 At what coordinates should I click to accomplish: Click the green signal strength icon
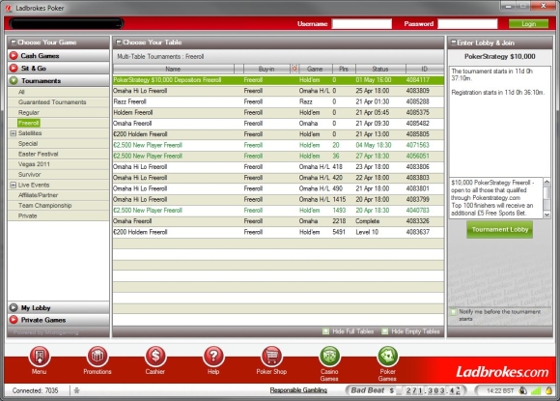tap(536, 390)
